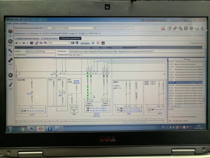Select legend row X18/35
Viewport: 210px width, 158px height.
pyautogui.click(x=185, y=72)
